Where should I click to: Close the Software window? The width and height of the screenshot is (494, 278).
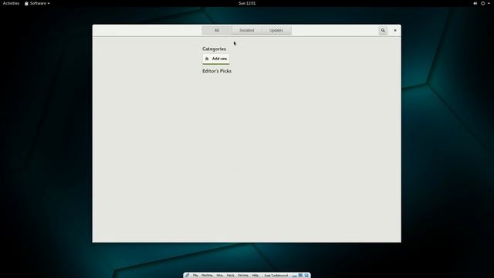point(395,31)
